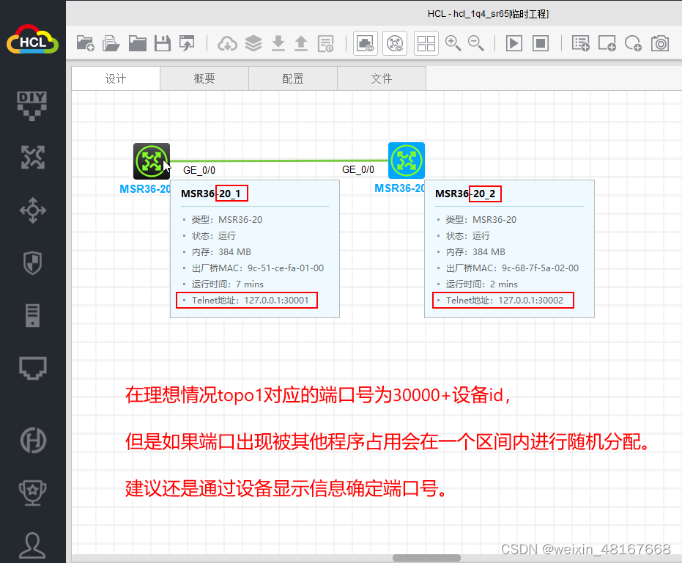Image resolution: width=682 pixels, height=563 pixels.
Task: Stop all devices with the stop button
Action: pos(541,43)
